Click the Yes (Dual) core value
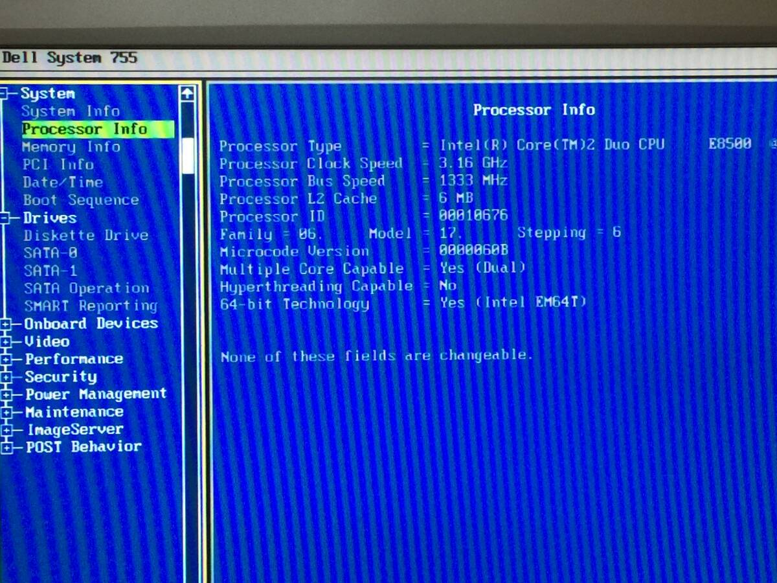The image size is (777, 583). (482, 268)
